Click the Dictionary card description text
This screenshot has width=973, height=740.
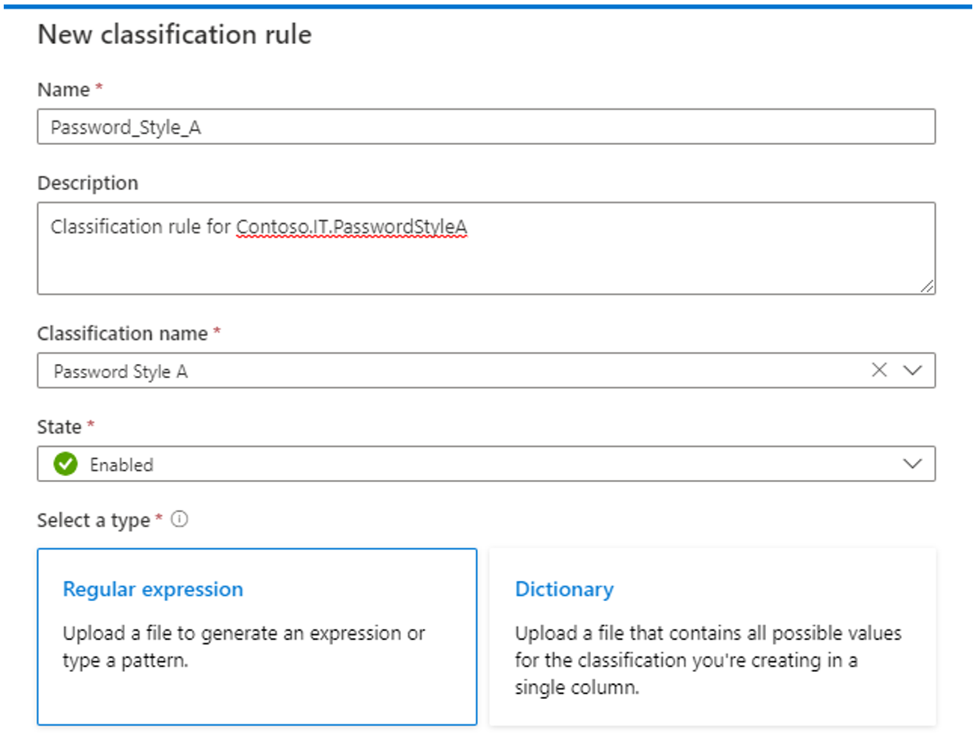(708, 660)
